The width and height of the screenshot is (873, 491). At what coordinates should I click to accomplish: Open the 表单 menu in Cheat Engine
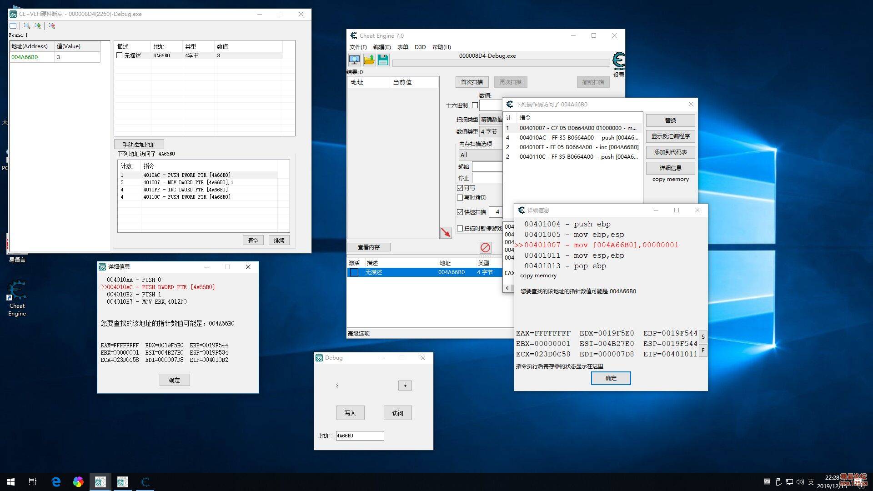(403, 47)
